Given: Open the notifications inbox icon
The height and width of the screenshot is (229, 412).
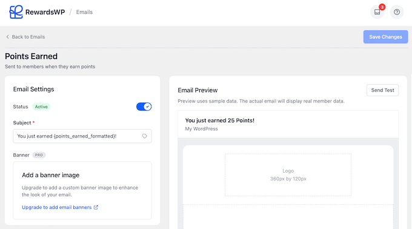Looking at the screenshot, I should pos(377,12).
